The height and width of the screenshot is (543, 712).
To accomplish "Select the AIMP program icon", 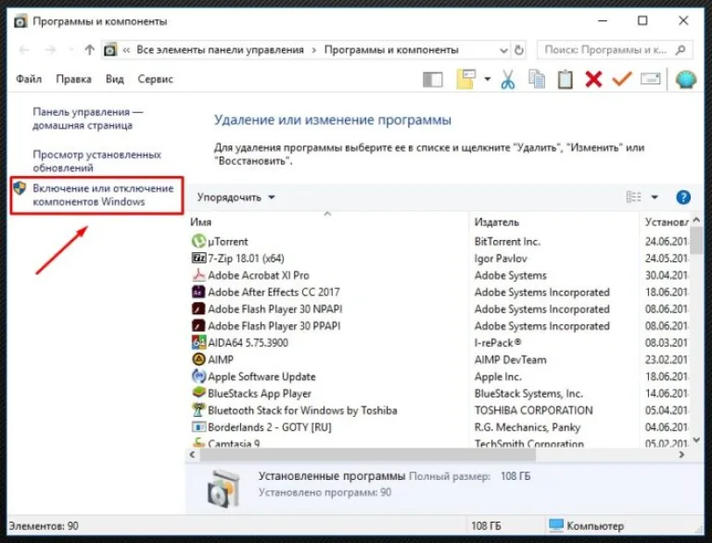I will (198, 360).
